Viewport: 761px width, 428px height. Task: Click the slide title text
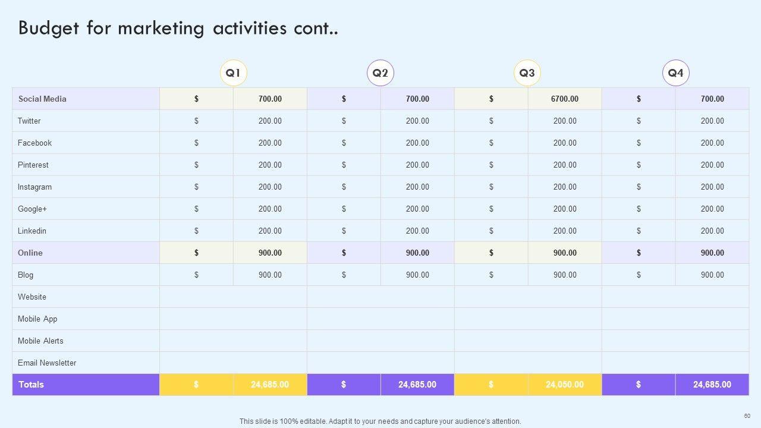pos(178,28)
